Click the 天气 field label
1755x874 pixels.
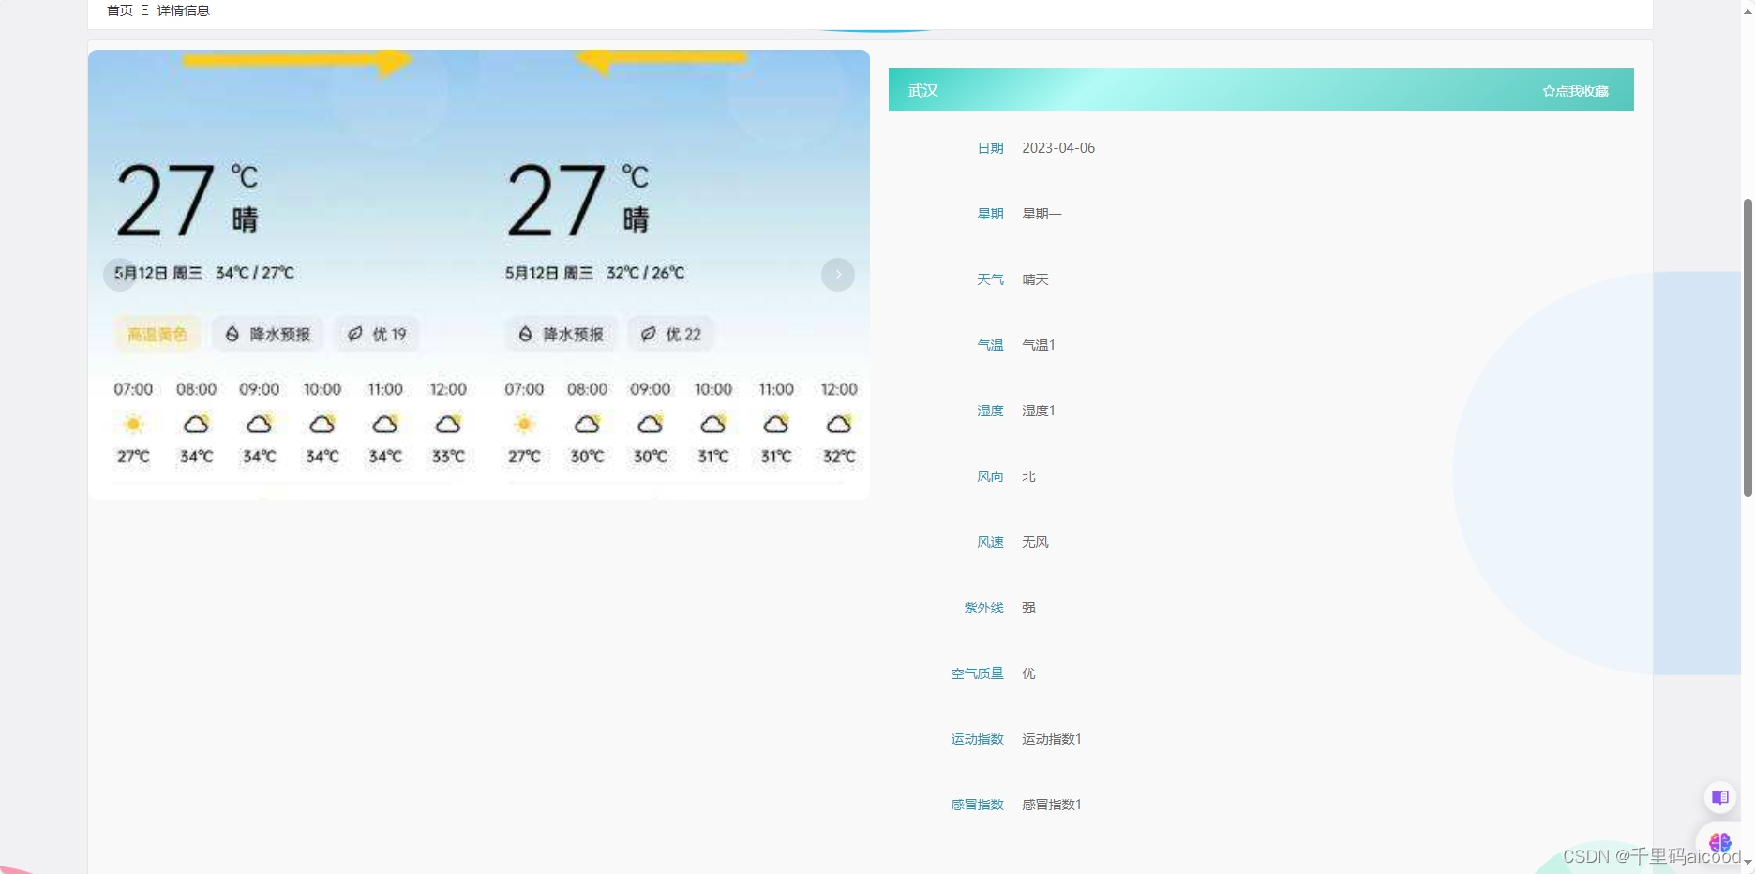tap(990, 279)
